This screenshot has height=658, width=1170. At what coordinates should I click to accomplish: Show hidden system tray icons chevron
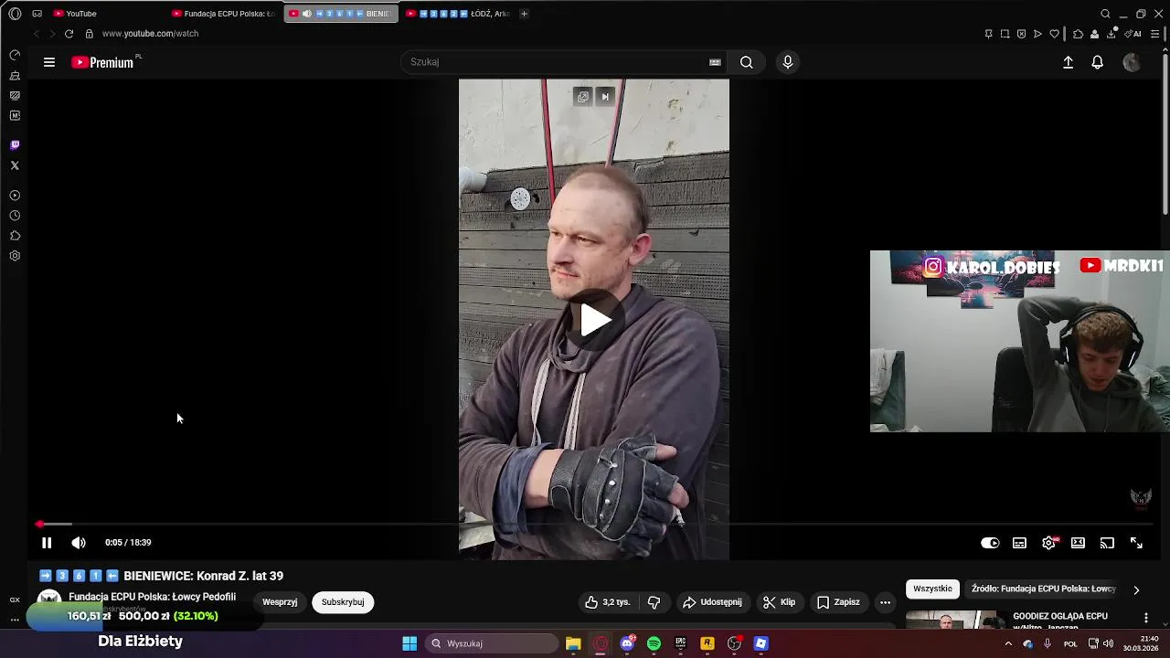1008,643
